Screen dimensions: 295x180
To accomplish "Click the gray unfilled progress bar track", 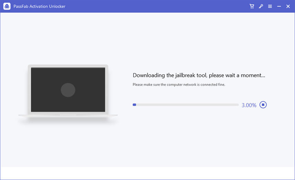I will point(186,105).
